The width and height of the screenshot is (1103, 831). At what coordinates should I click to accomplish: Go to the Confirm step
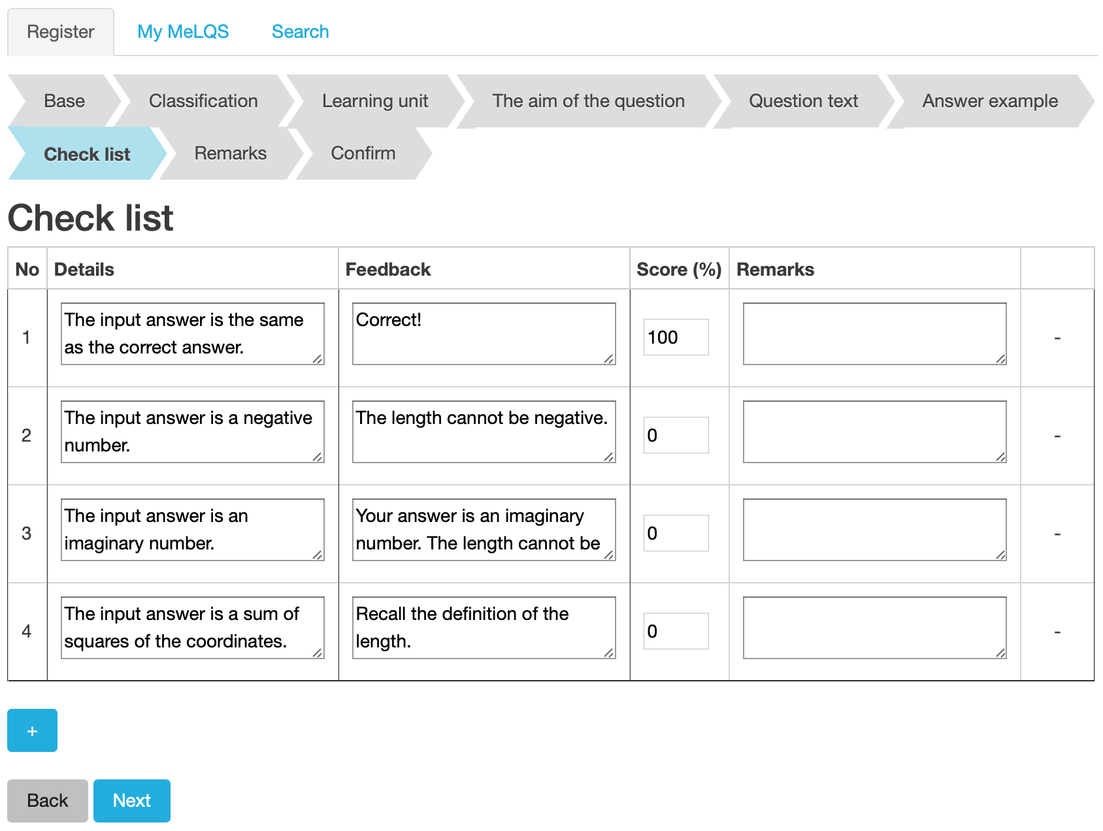[363, 153]
